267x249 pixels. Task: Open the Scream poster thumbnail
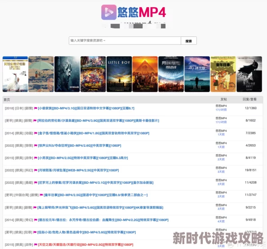click(67, 74)
